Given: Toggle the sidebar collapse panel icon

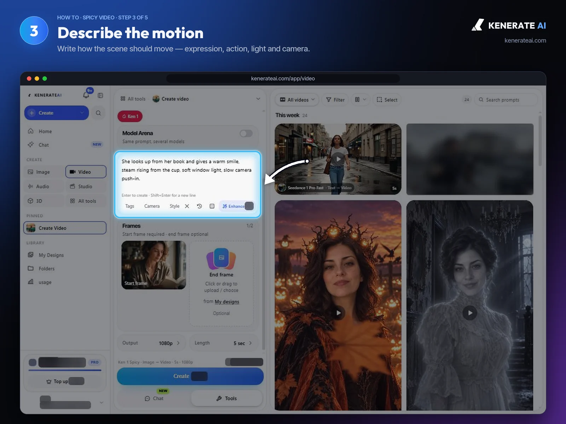Looking at the screenshot, I should coord(100,95).
